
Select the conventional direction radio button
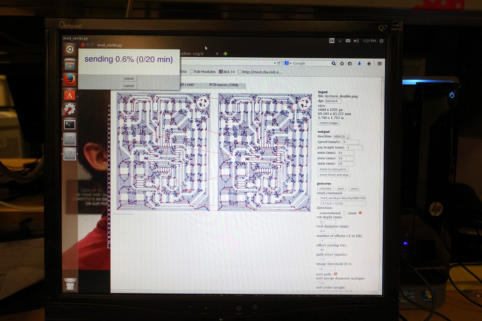click(x=344, y=213)
